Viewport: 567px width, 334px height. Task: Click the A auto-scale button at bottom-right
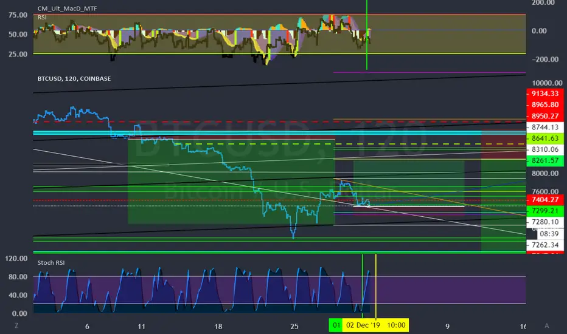(x=547, y=325)
